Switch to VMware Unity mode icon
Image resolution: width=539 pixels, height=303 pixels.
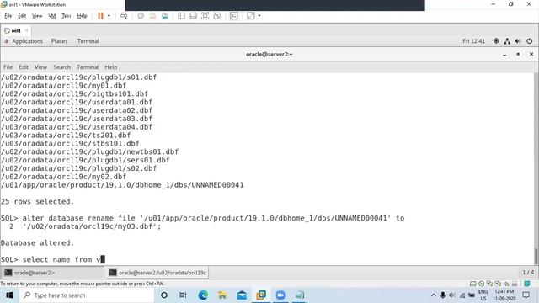217,16
